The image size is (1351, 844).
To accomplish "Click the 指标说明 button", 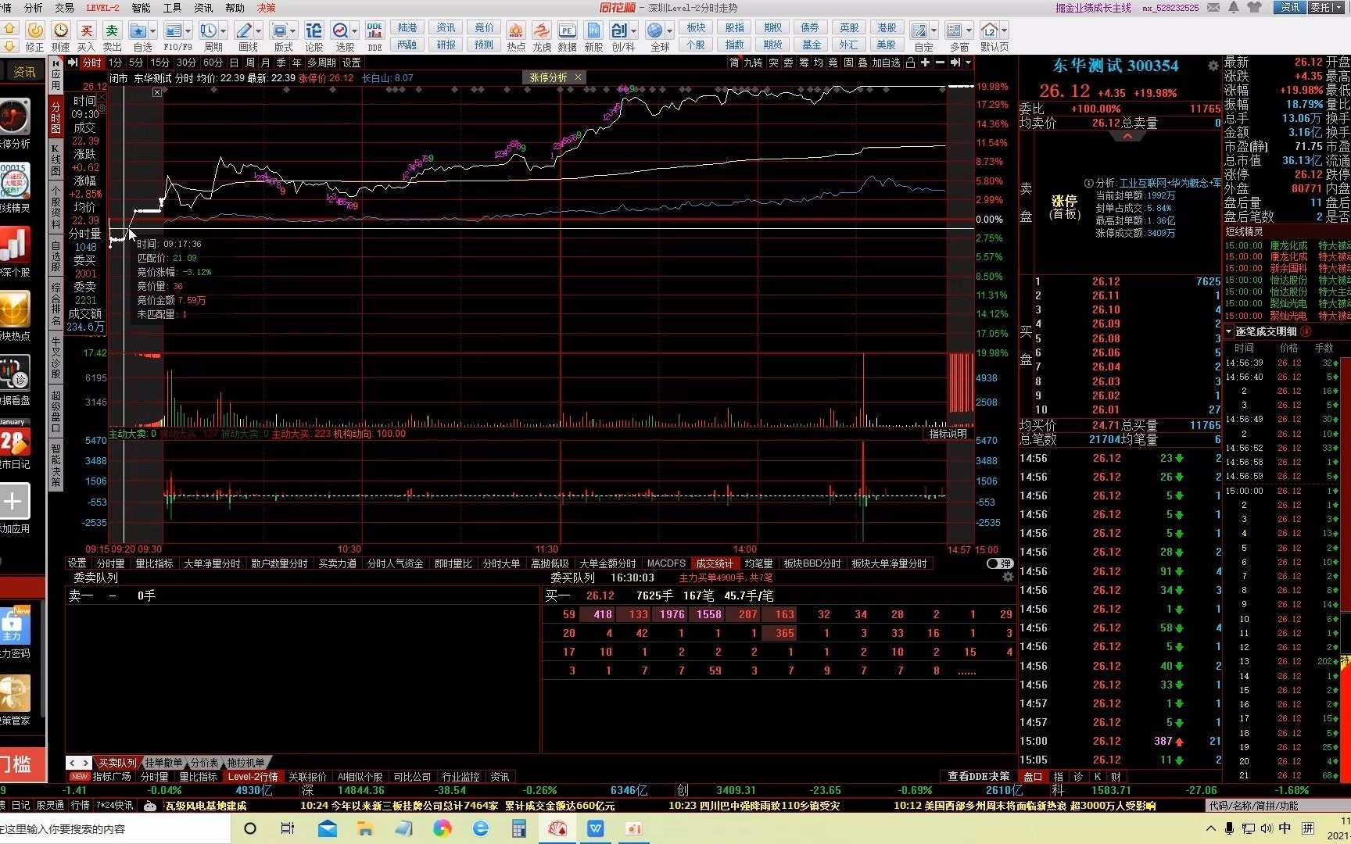I will point(948,434).
